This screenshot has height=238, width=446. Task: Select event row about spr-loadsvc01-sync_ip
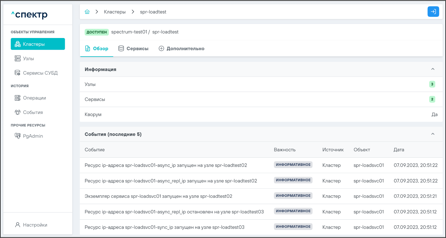(x=164, y=227)
